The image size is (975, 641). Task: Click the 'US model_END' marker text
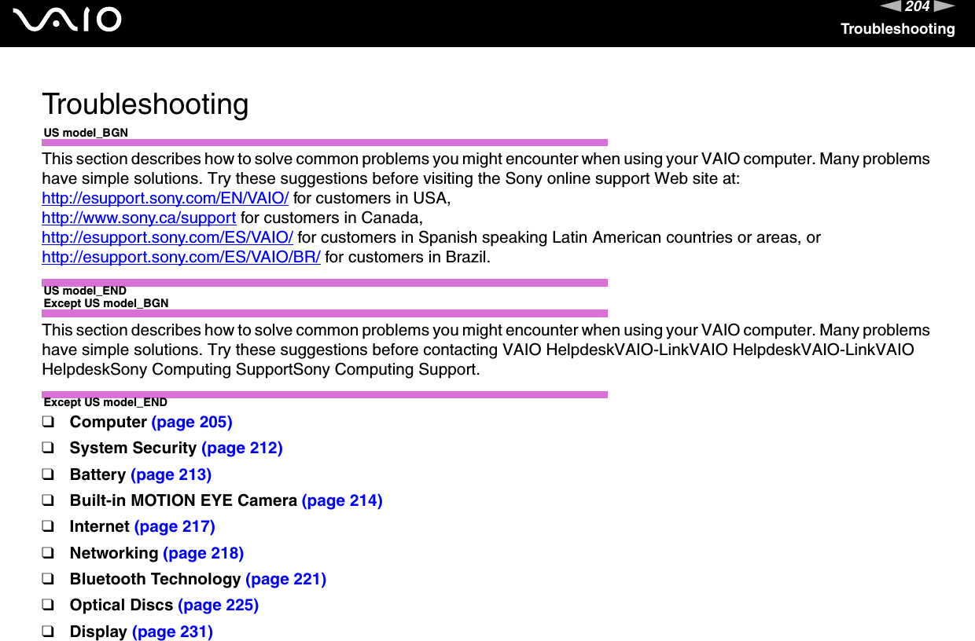tap(85, 291)
